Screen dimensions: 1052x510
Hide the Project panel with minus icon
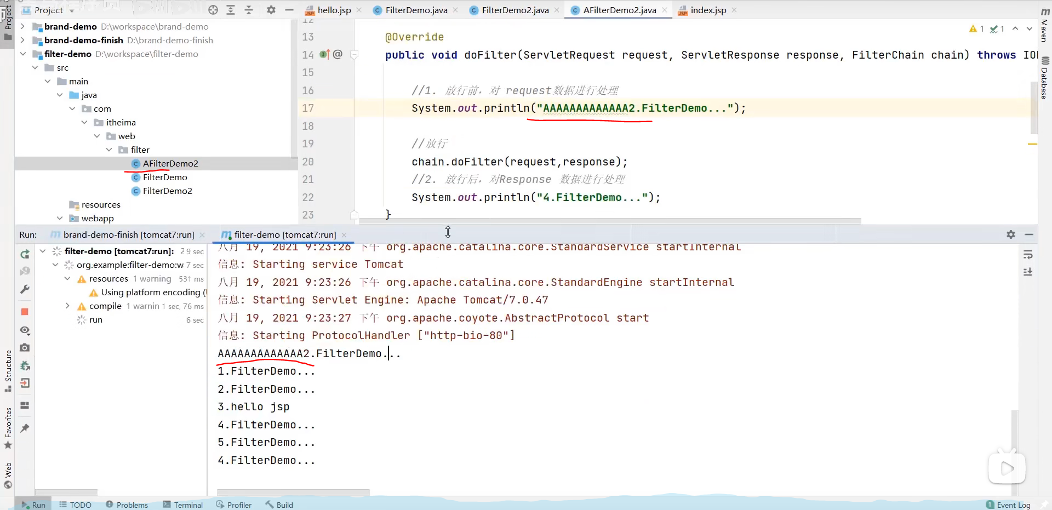click(289, 10)
